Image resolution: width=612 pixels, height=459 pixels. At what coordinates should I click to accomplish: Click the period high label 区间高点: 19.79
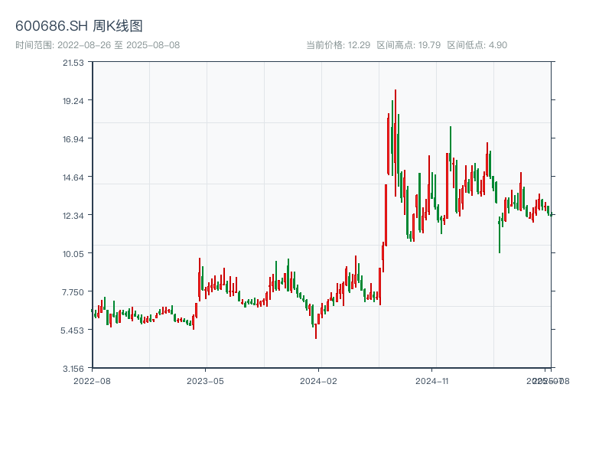click(409, 45)
